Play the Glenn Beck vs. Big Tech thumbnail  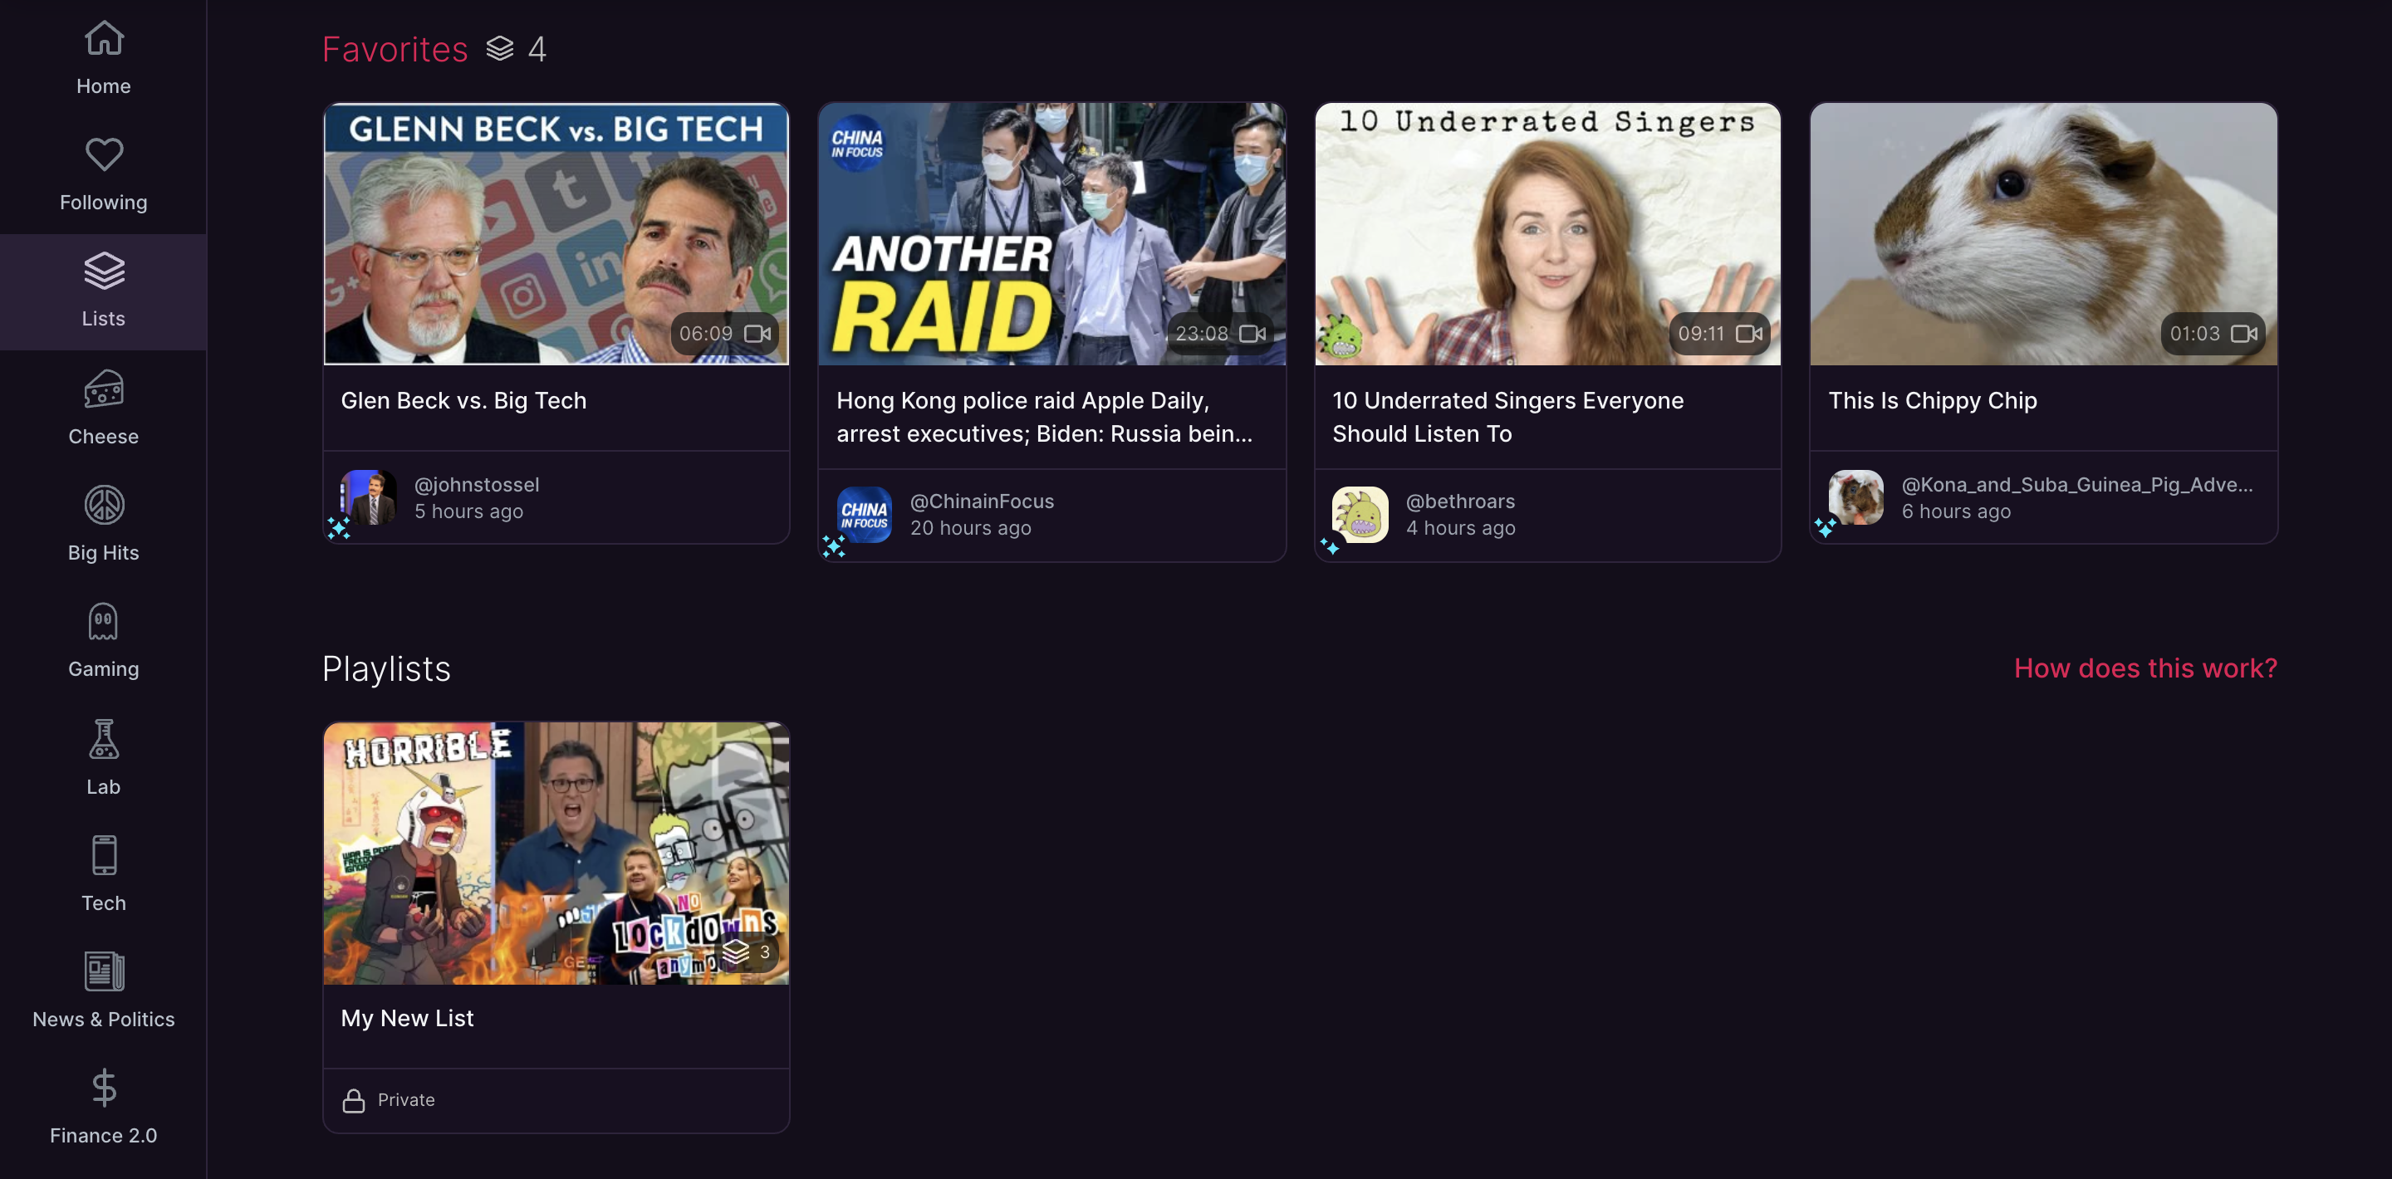[x=556, y=234]
